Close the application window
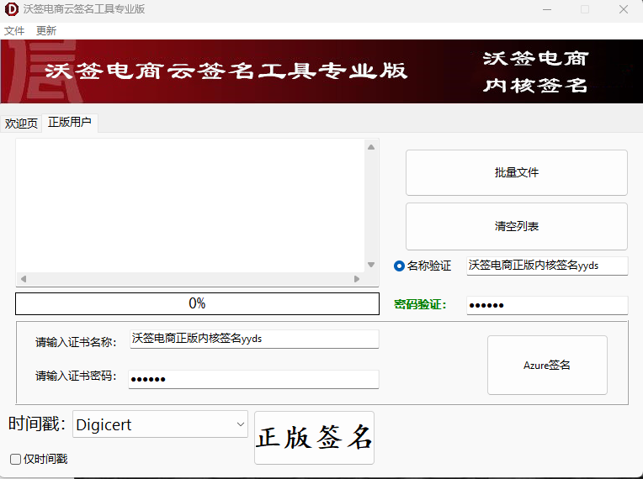The width and height of the screenshot is (643, 479). click(x=624, y=9)
